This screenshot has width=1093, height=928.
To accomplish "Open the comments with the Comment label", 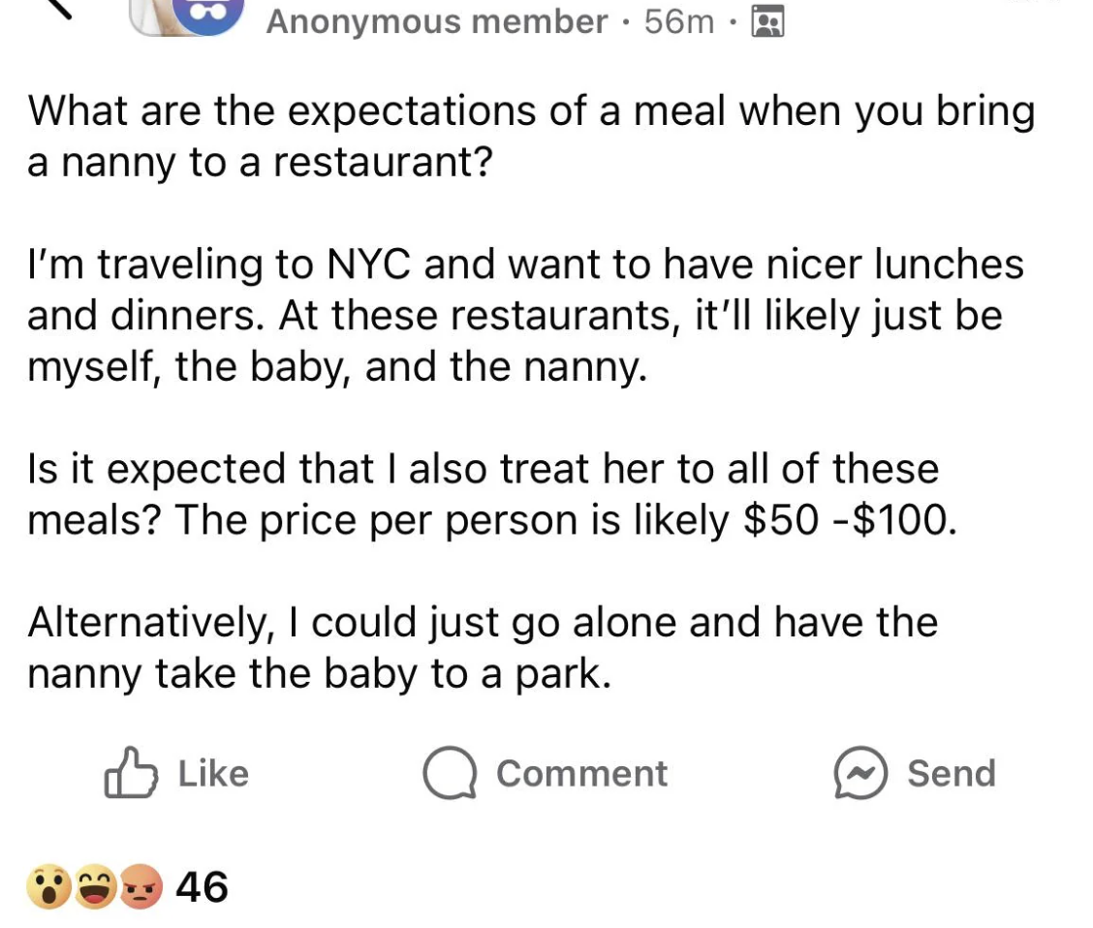I will point(579,773).
